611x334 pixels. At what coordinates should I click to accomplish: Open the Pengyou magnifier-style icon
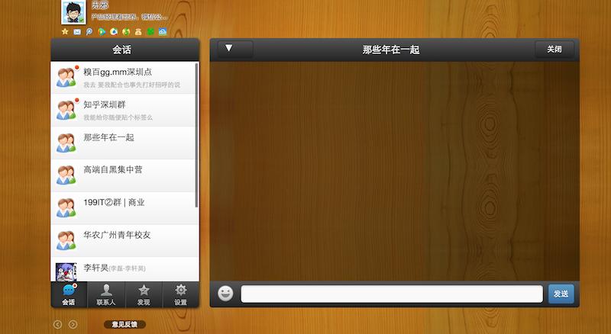tap(89, 31)
